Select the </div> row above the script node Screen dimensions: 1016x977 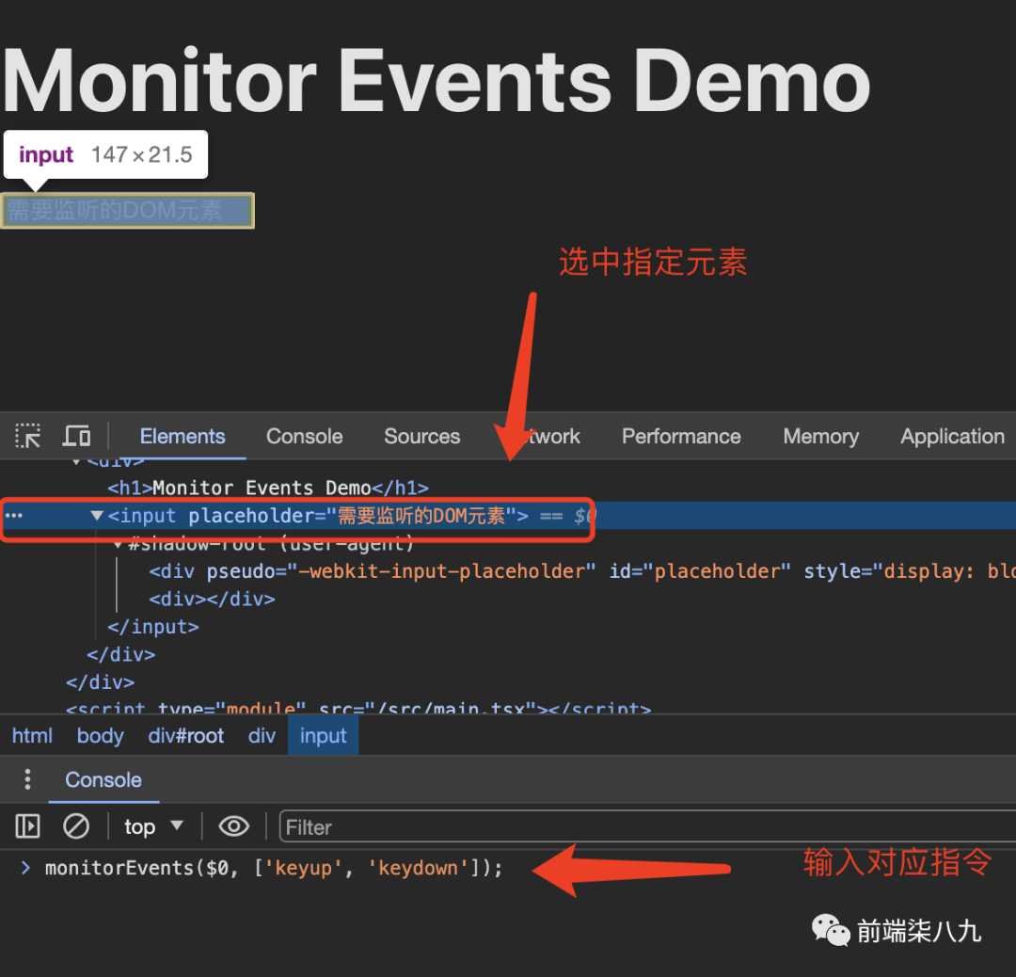tap(101, 682)
